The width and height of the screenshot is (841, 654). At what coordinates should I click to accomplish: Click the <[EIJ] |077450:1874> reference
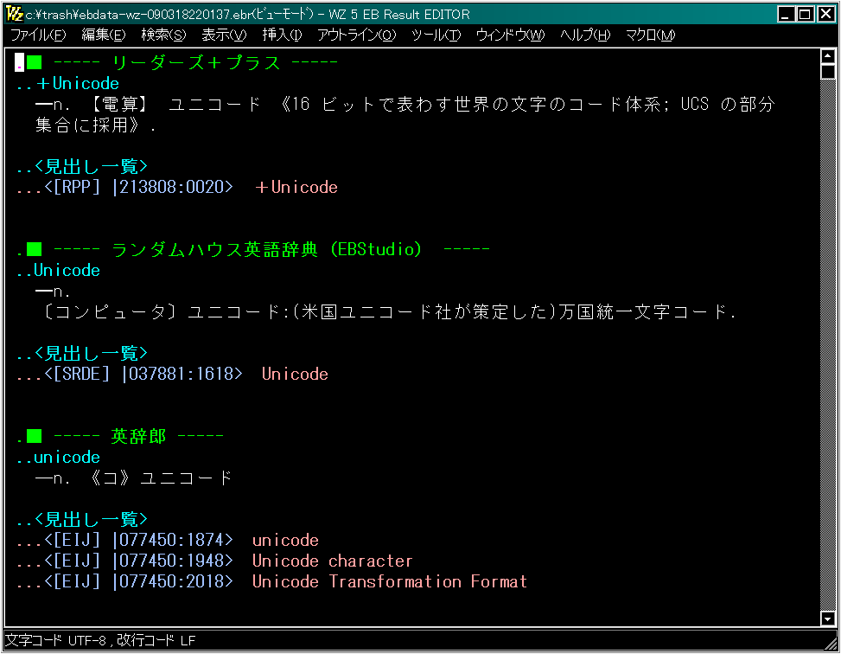[138, 540]
